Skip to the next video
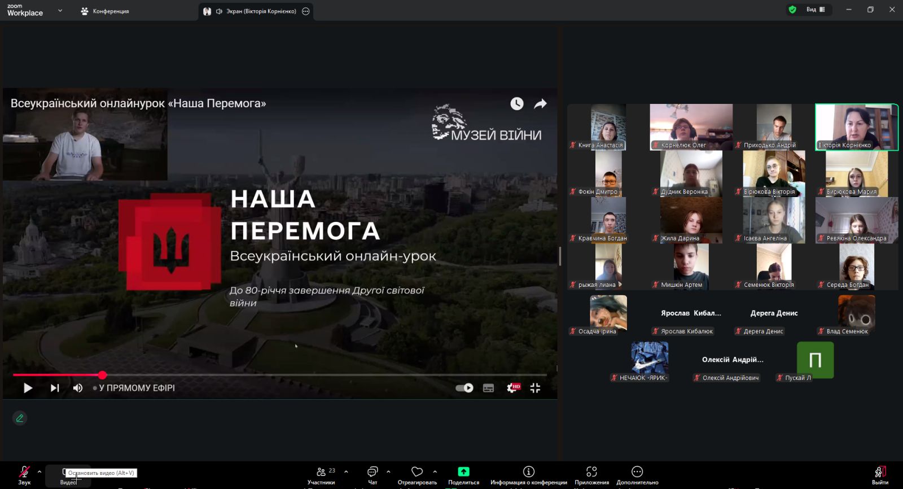Screen dimensions: 903x489 [55, 388]
